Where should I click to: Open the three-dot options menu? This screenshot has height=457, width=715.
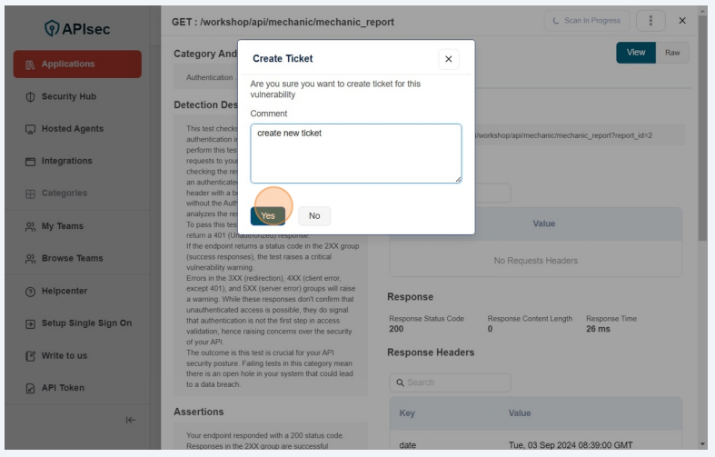pos(650,21)
